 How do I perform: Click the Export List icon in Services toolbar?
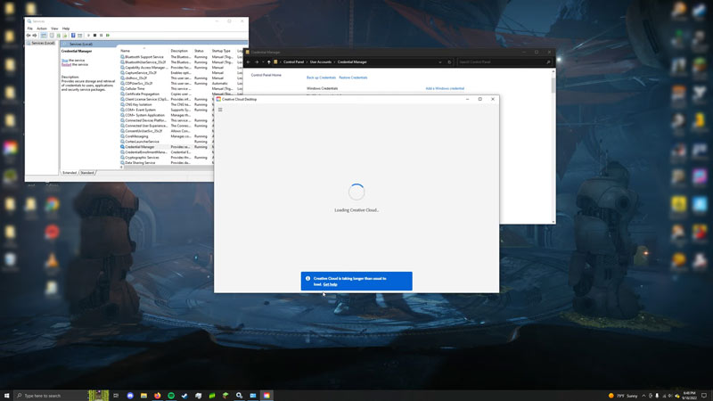pyautogui.click(x=64, y=36)
